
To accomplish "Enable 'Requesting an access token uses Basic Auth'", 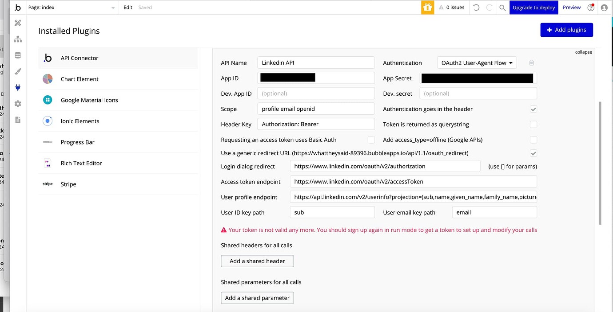I will [371, 140].
